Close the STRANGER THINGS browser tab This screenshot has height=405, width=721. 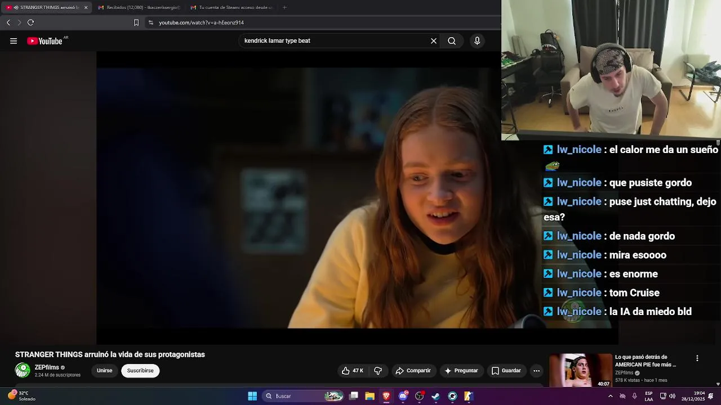[86, 7]
